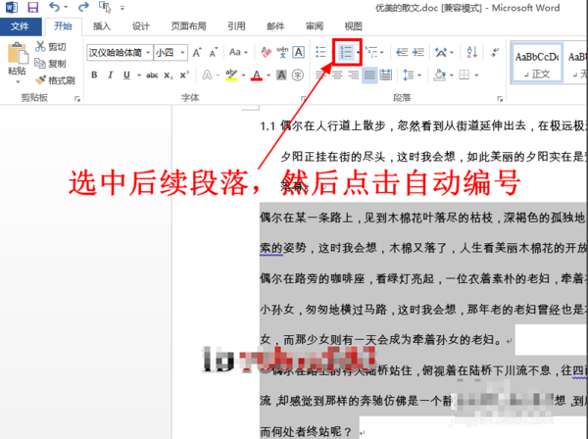588x439 pixels.
Task: Open shading paint bucket dropdown
Action: point(452,75)
